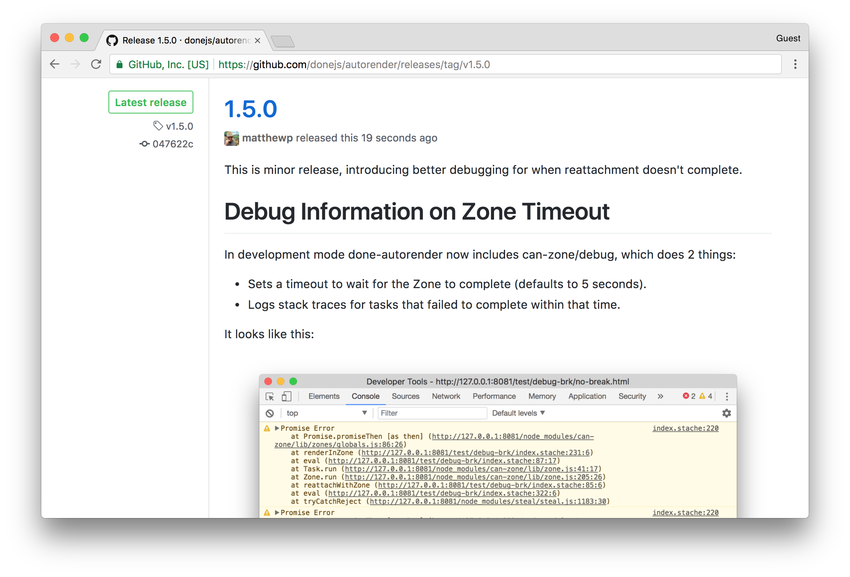850x577 pixels.
Task: Click the first index.stache:220 source link
Action: (685, 428)
